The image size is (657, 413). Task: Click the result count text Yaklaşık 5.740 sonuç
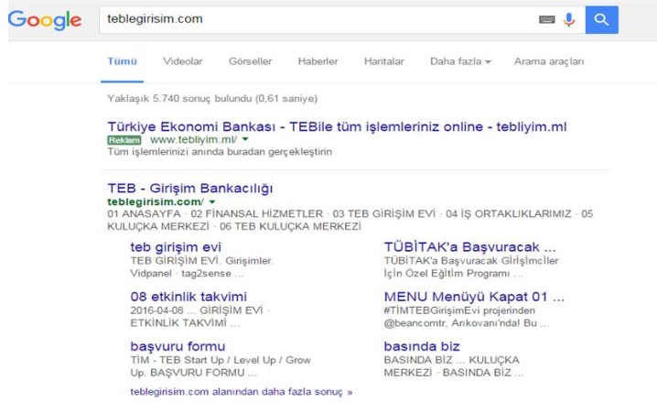click(212, 99)
